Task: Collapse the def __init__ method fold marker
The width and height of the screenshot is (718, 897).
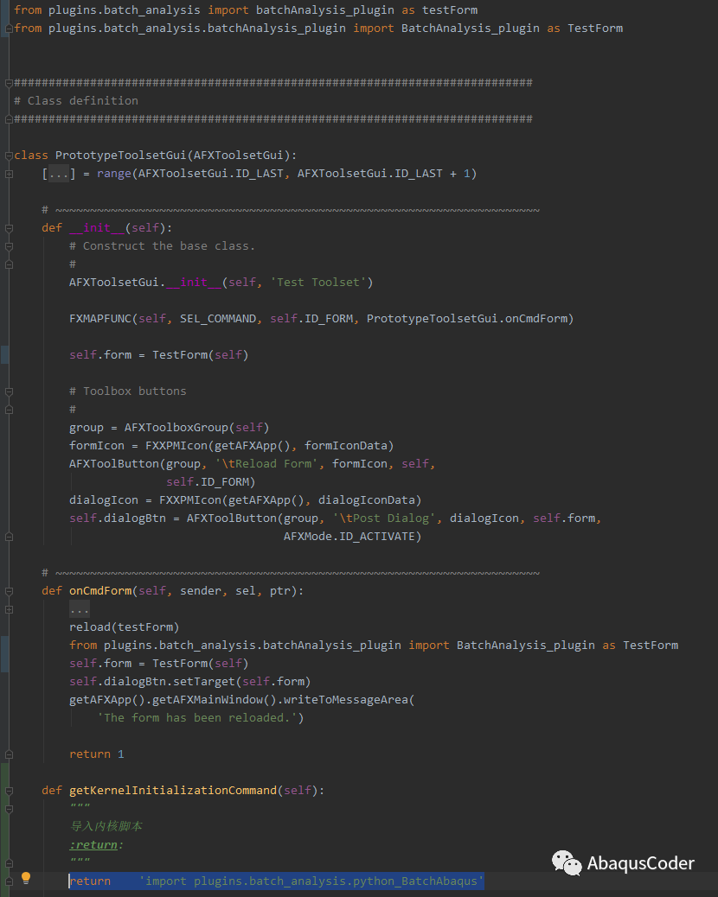Action: pyautogui.click(x=9, y=228)
